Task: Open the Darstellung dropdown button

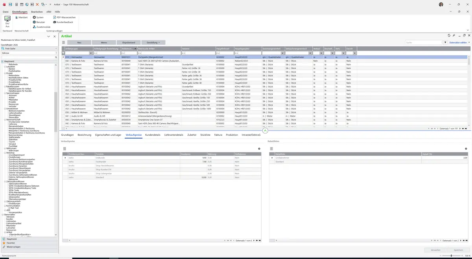Action: (x=153, y=42)
